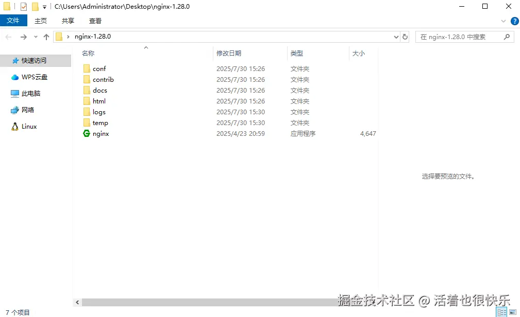Open the quick access toolbar customize menu
The width and height of the screenshot is (520, 317).
click(x=44, y=6)
